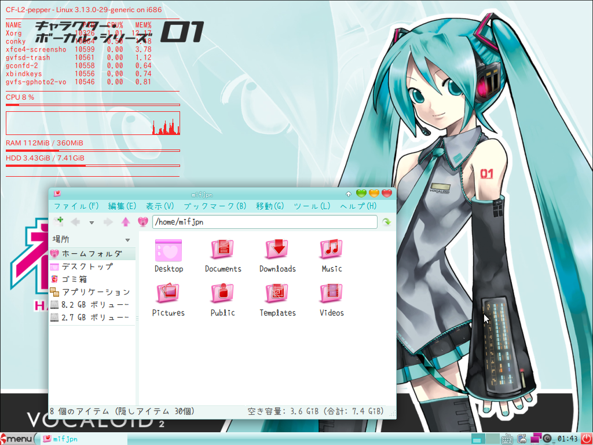Open the 移動(G) menu
The height and width of the screenshot is (445, 593).
point(270,206)
